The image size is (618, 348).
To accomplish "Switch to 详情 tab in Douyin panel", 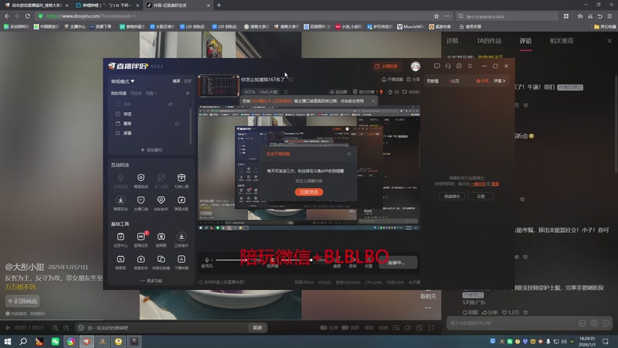I will pos(453,41).
